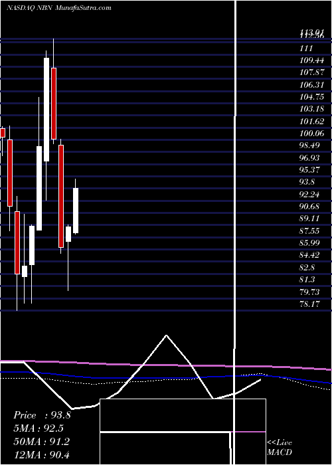Select the '12MA : 90.4' readout

[41, 454]
